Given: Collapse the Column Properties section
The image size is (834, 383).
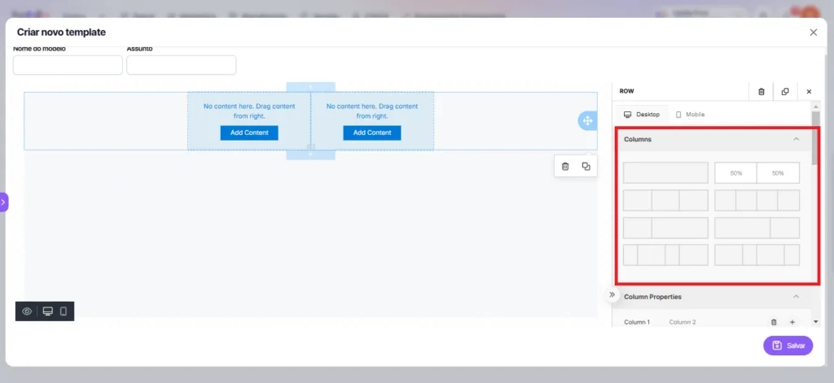Looking at the screenshot, I should [796, 297].
